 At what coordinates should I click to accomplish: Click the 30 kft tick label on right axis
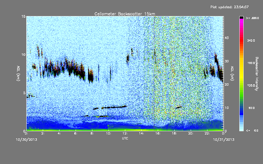pyautogui.click(x=227, y=61)
